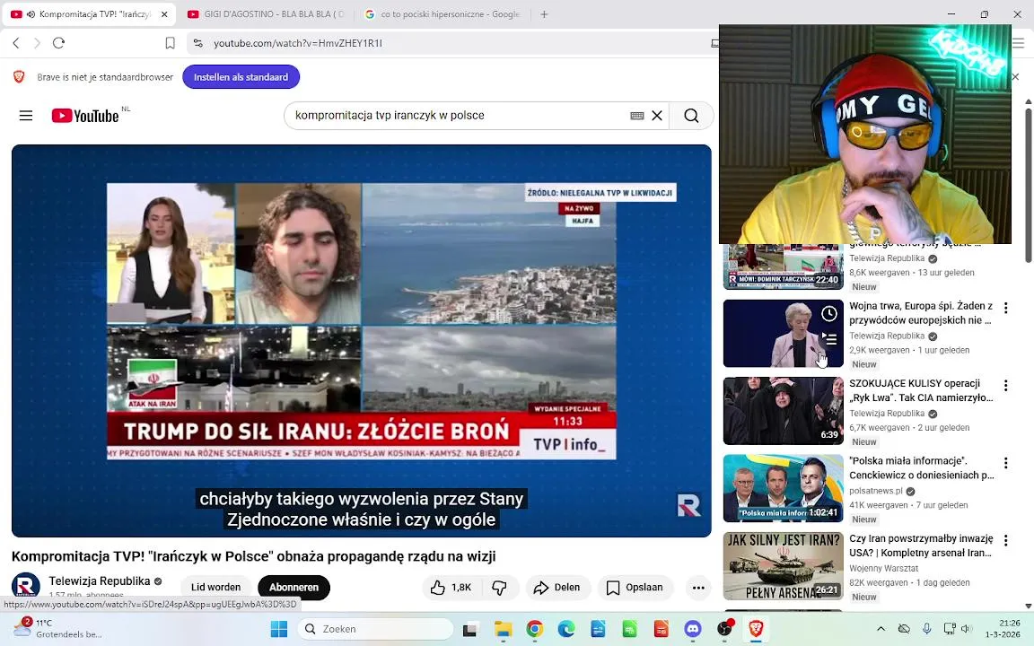Open options menu for 'Polska miała informacje' video
1034x646 pixels.
[1005, 463]
